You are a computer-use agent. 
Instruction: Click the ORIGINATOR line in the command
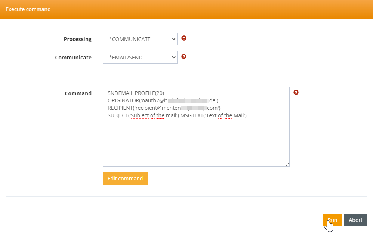click(163, 100)
